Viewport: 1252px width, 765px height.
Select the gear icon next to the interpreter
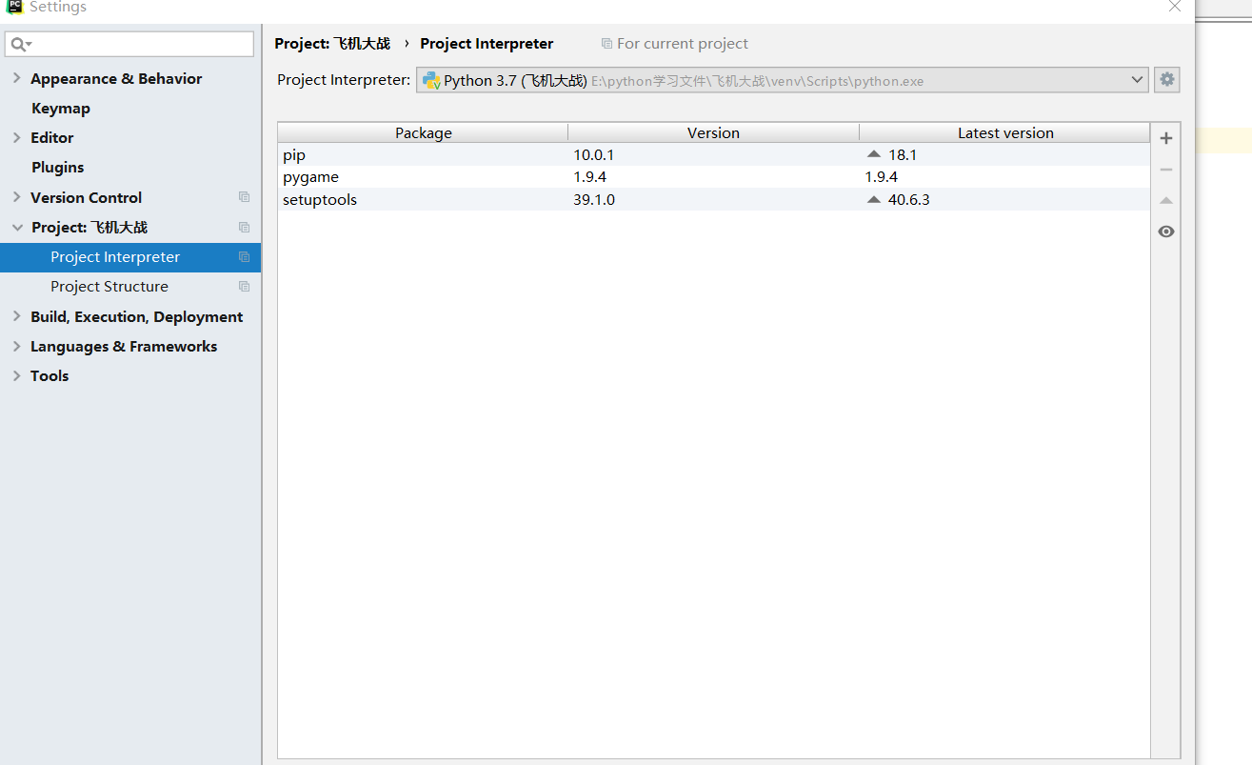(1166, 79)
